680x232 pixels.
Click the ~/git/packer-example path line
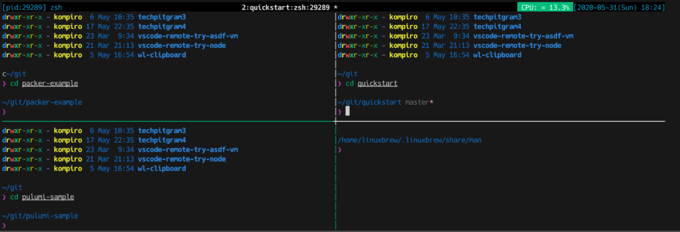click(42, 102)
